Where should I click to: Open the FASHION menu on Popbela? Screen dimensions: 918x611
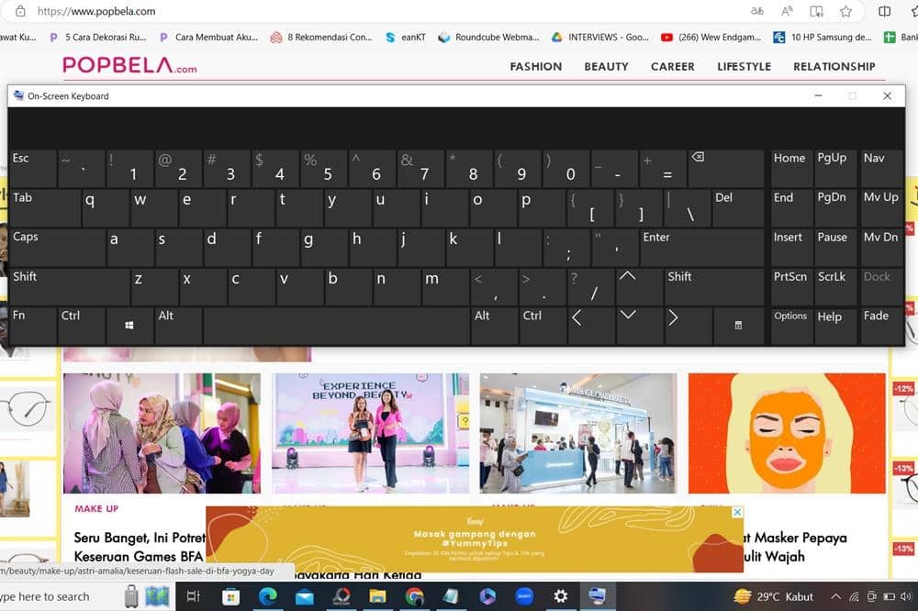tap(535, 66)
